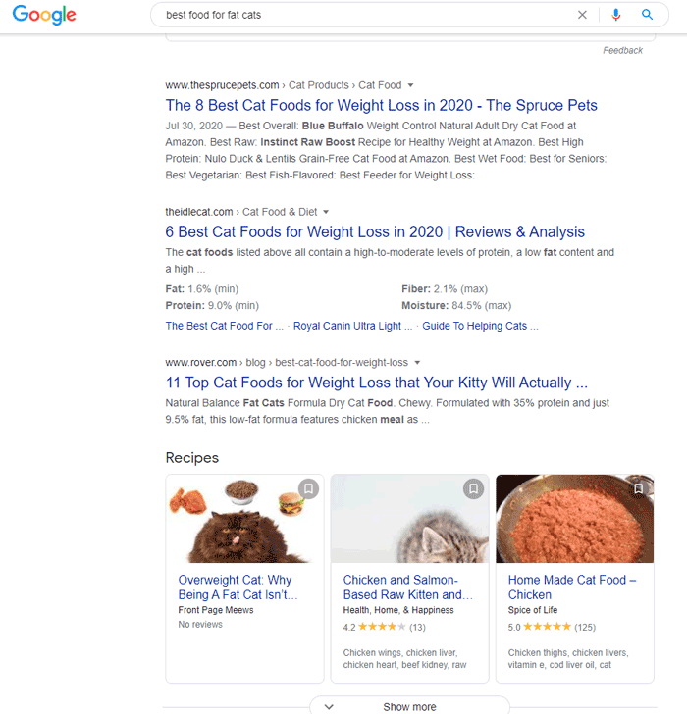Click the Google logo
This screenshot has width=687, height=714.
(x=44, y=15)
